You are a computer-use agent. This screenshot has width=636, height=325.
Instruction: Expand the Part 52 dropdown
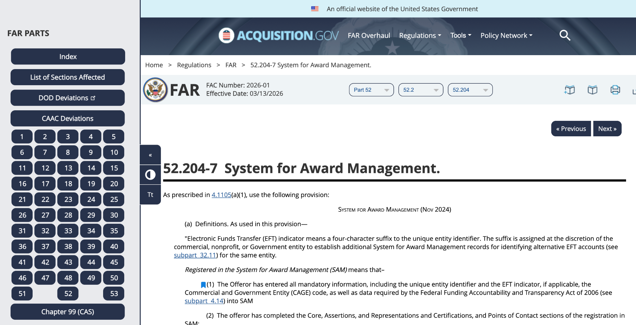[371, 90]
